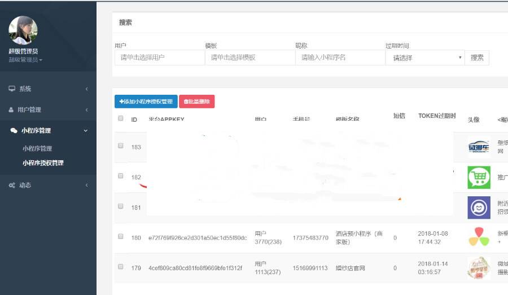This screenshot has height=295, width=508.
Task: Open the 超级管理员 account dropdown caret
Action: (x=41, y=60)
